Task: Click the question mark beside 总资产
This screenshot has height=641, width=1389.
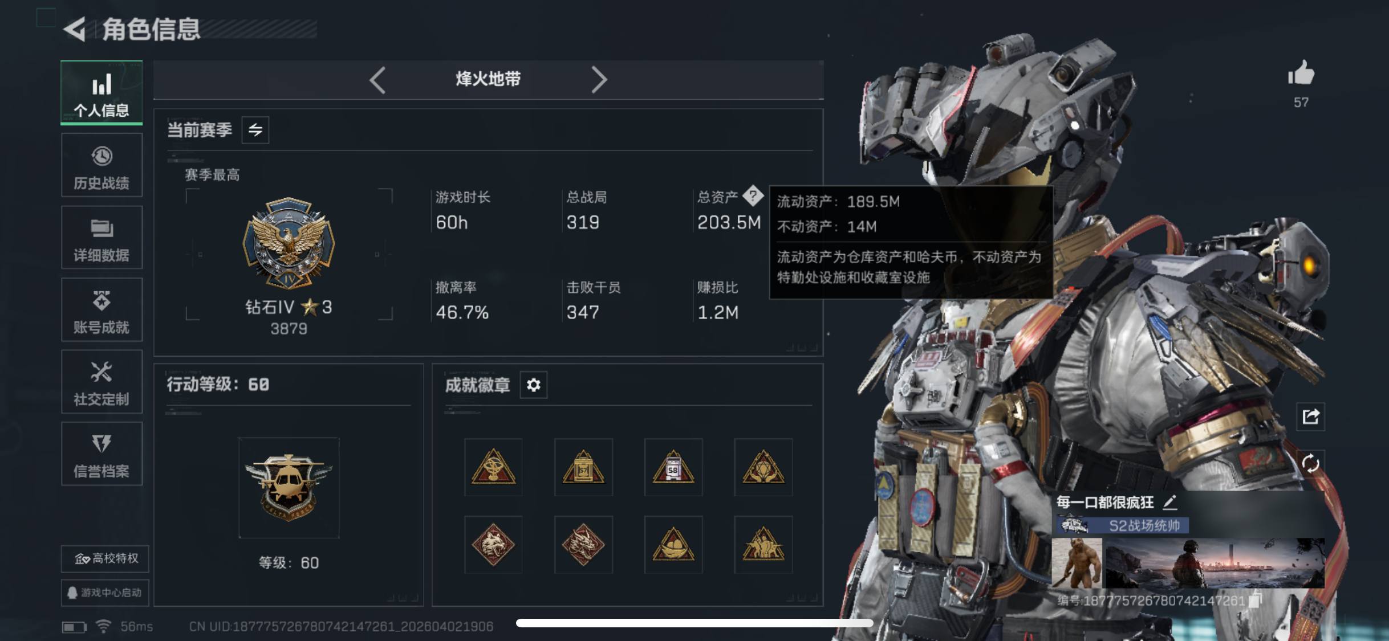Action: (753, 195)
